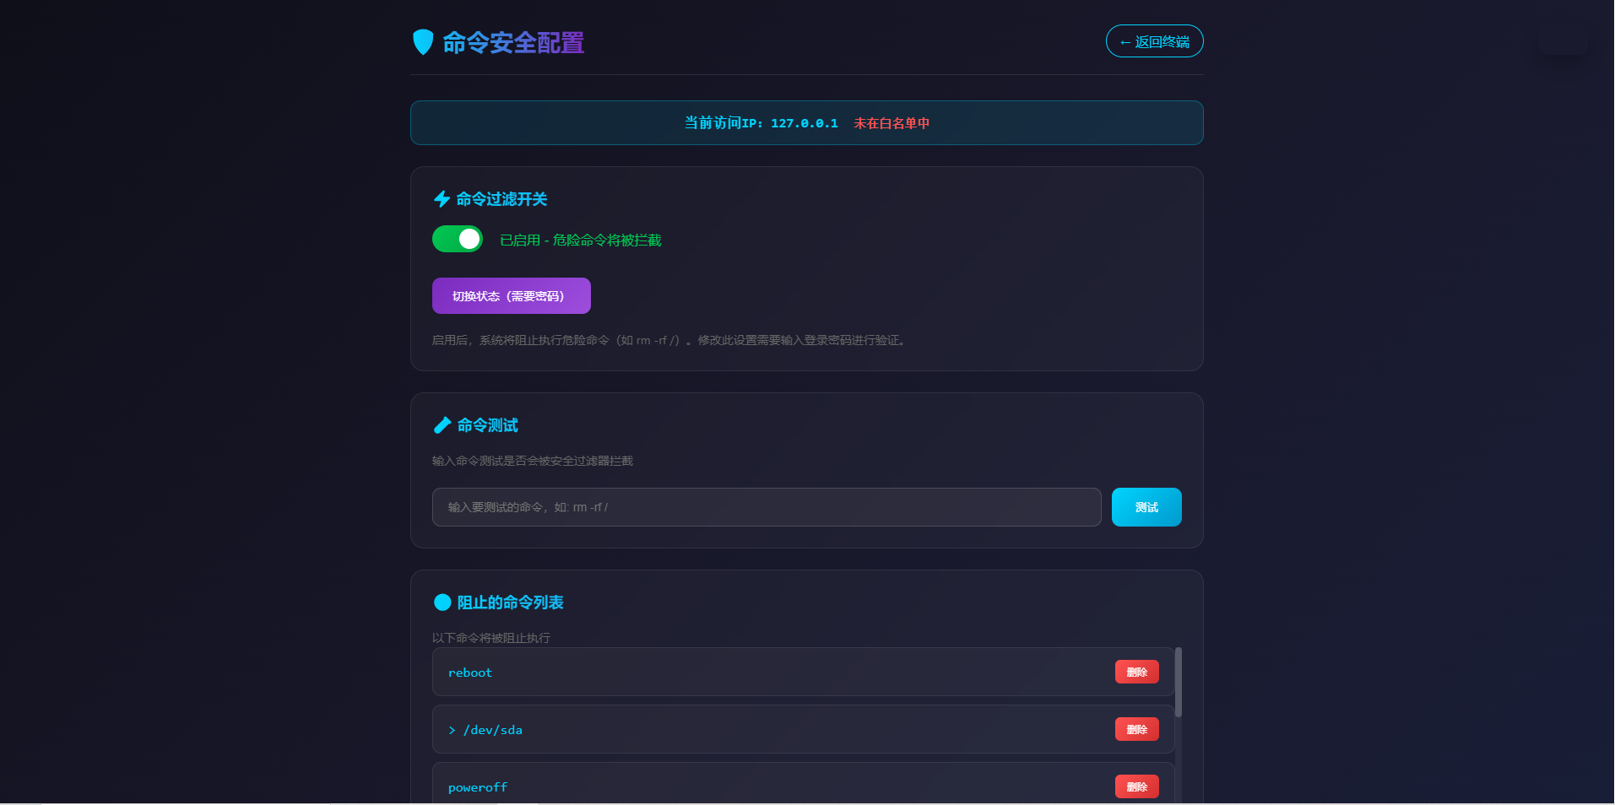
Task: Click the 未在白名单中 status text
Action: point(892,123)
